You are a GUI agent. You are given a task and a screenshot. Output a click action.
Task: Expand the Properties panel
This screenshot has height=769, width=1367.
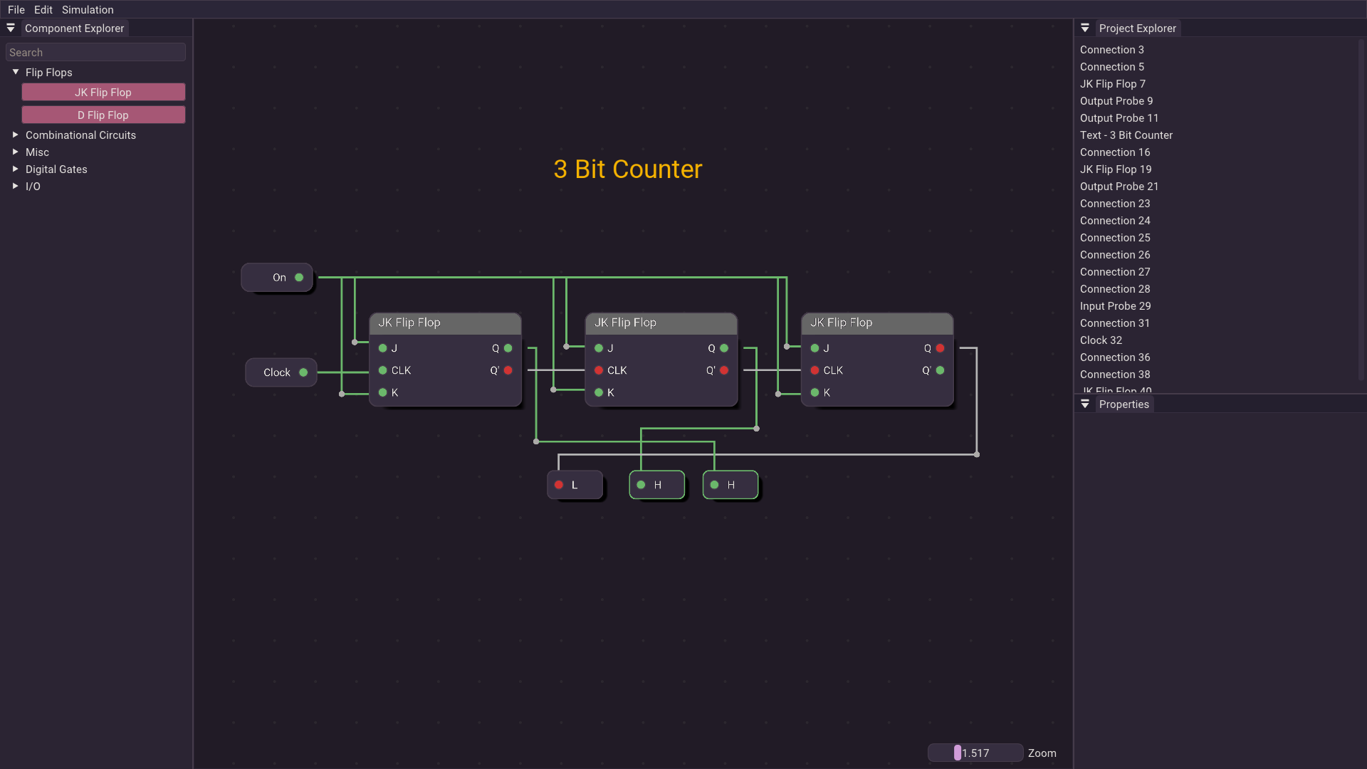click(x=1085, y=404)
